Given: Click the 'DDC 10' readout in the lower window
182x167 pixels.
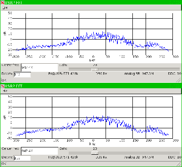Looking at the screenshot, I should point(175,157).
